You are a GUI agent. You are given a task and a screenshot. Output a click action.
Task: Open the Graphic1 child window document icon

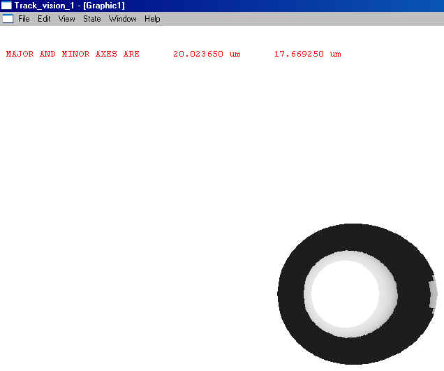coord(8,19)
